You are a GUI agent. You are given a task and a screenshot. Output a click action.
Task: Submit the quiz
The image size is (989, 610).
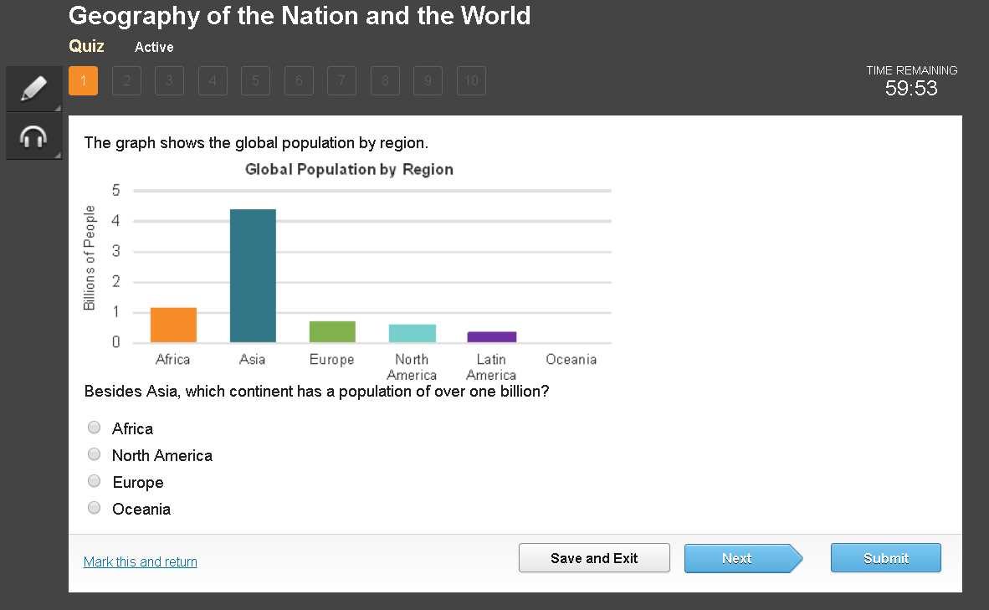pos(885,558)
